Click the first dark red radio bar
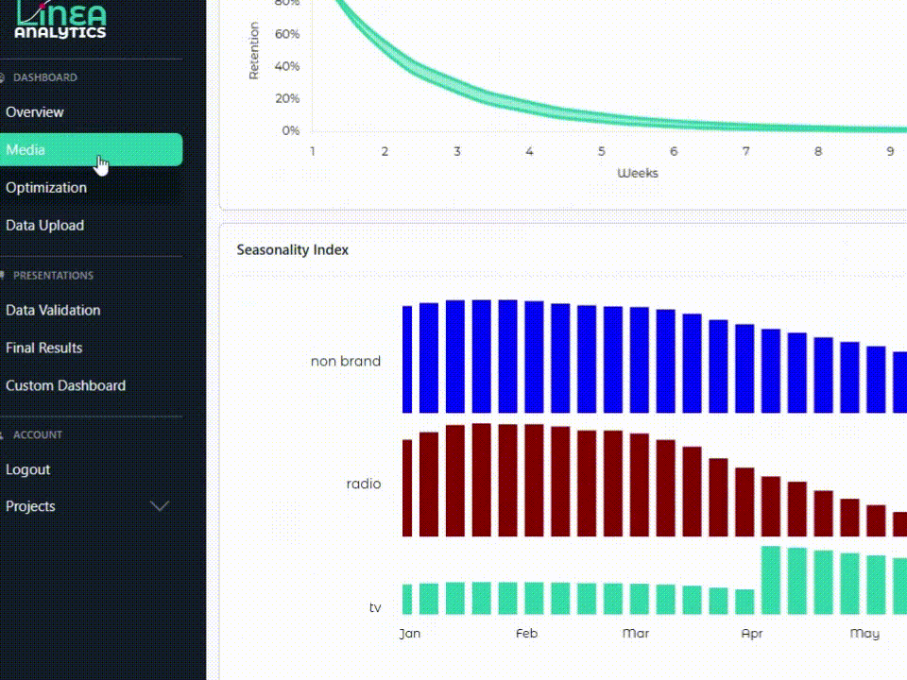This screenshot has height=680, width=907. point(407,487)
